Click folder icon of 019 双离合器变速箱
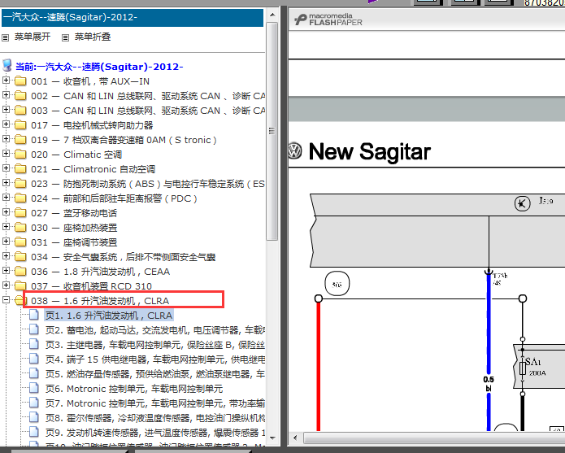565x453 pixels. point(20,140)
